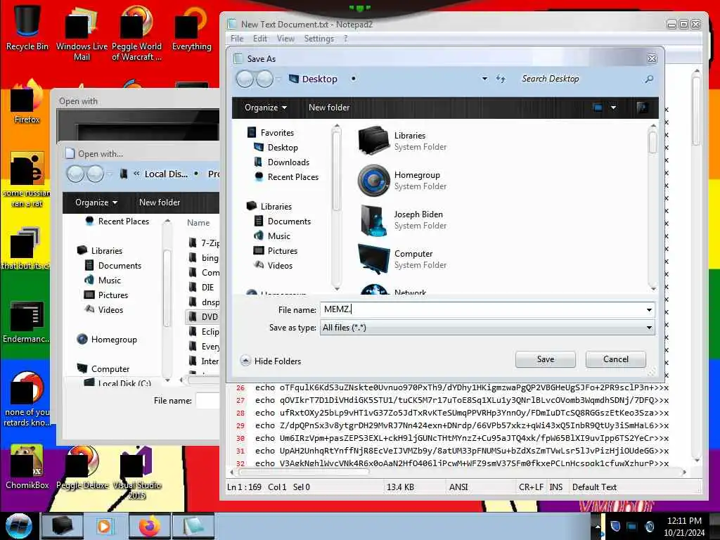Click New folder in Save As toolbar
Screen dimensions: 720x540
[x=329, y=108]
